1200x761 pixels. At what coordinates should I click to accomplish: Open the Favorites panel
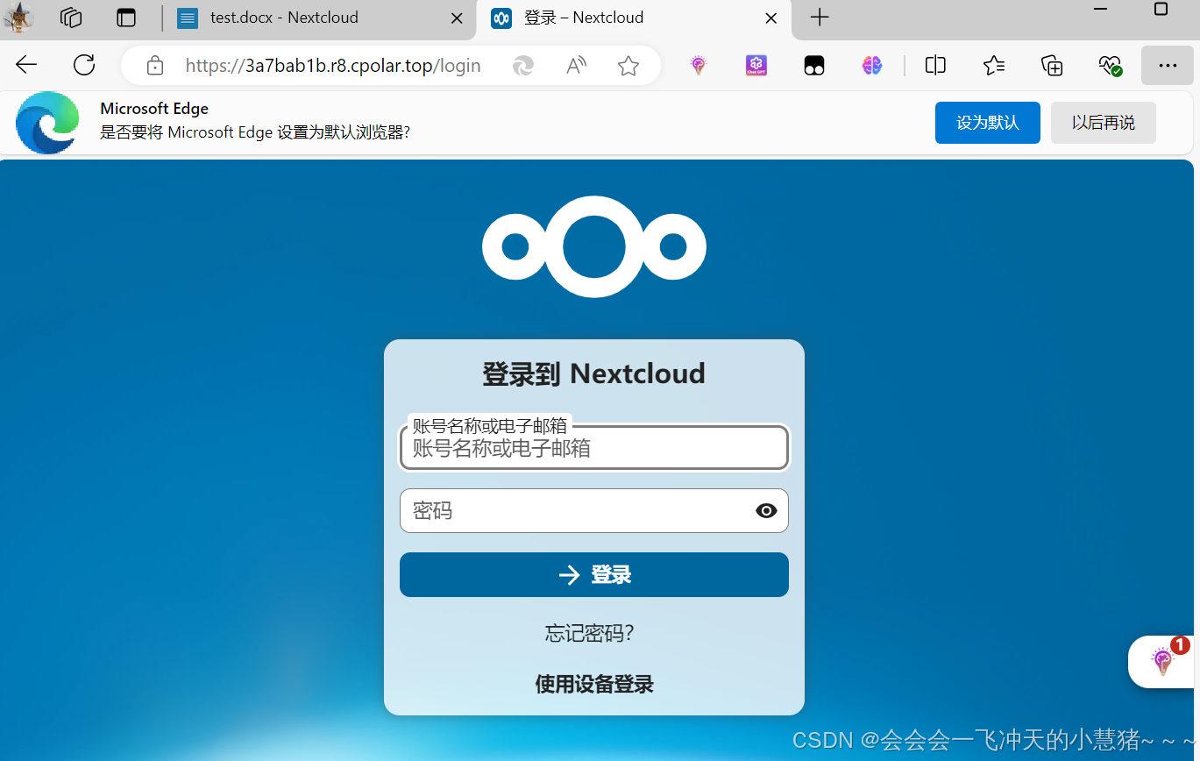coord(993,65)
